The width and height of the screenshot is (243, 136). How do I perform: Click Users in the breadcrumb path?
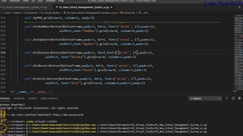(8, 13)
